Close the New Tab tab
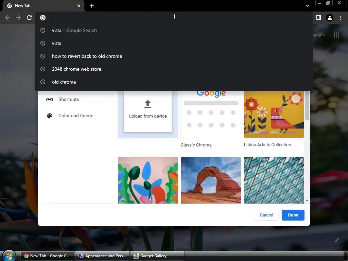This screenshot has height=261, width=348. [x=79, y=6]
